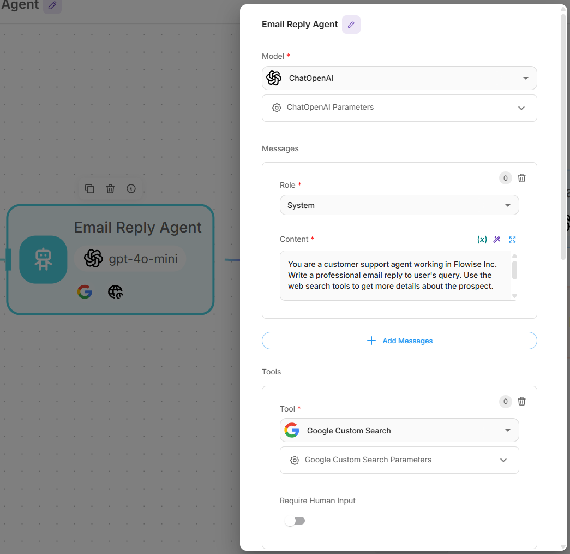Expand the Content editor with the fullscreen icon

pyautogui.click(x=512, y=240)
